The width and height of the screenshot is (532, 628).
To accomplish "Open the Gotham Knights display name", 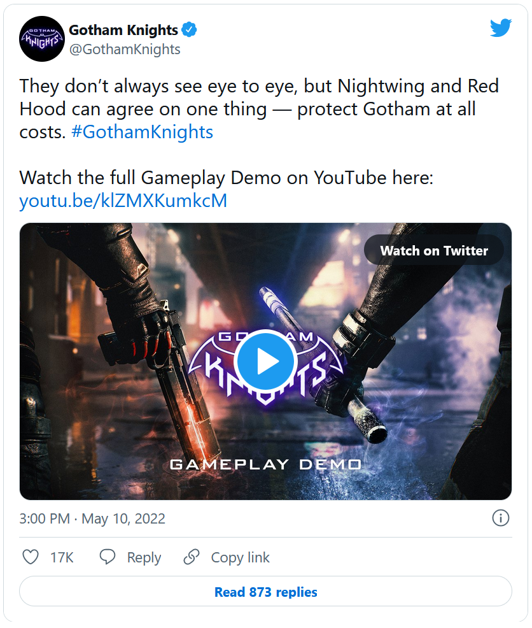I will [x=123, y=29].
